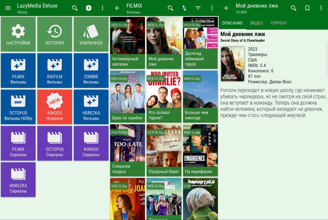The image size is (328, 220).
Task: Select the OCTOPUS Фильмы HDRip tile
Action: pos(18,107)
